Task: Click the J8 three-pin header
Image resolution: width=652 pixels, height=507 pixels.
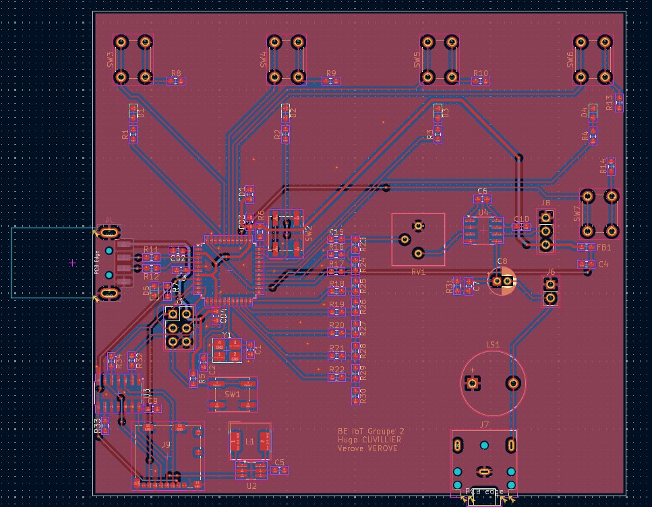Action: coord(545,230)
